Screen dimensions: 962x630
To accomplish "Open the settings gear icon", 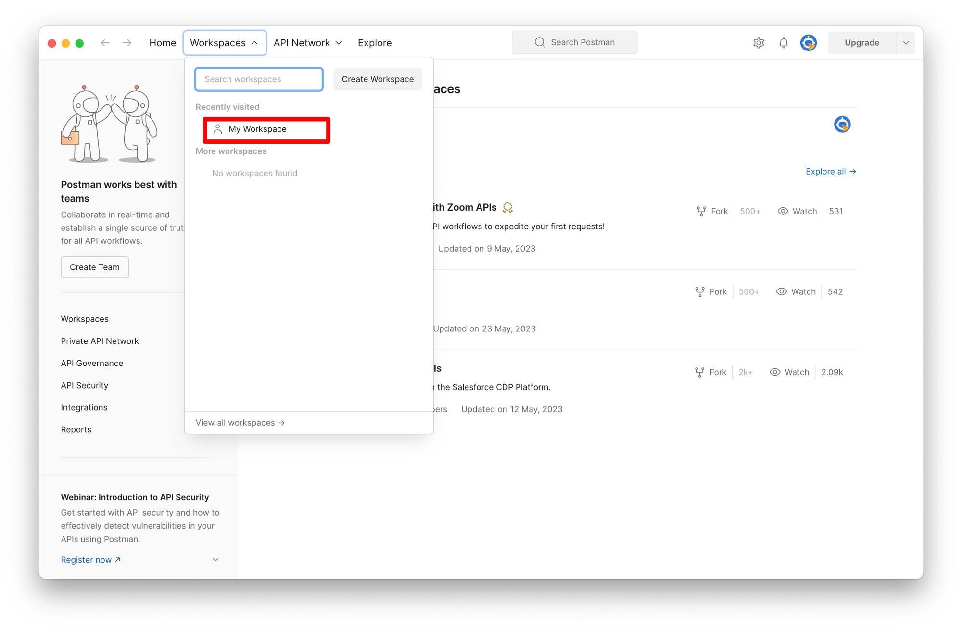I will (x=759, y=43).
